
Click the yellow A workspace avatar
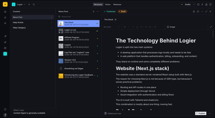5,4
